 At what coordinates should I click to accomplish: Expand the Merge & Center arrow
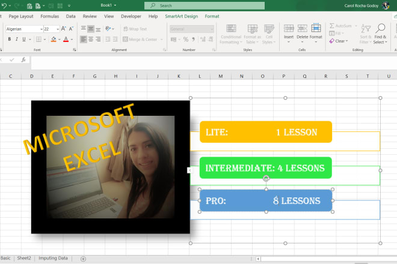tap(162, 40)
